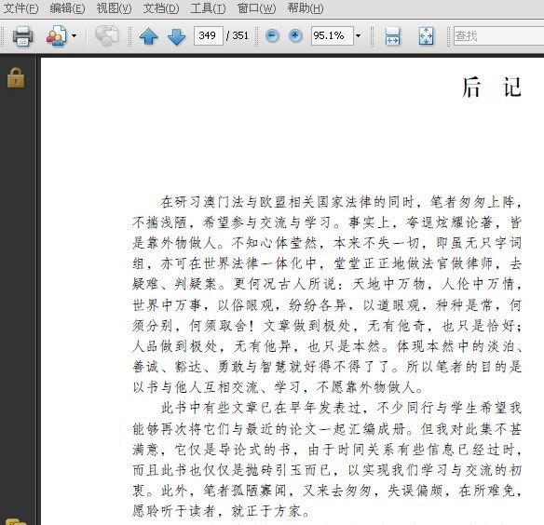This screenshot has width=544, height=525.
Task: Expand the collaborate dropdown arrow
Action: (74, 35)
